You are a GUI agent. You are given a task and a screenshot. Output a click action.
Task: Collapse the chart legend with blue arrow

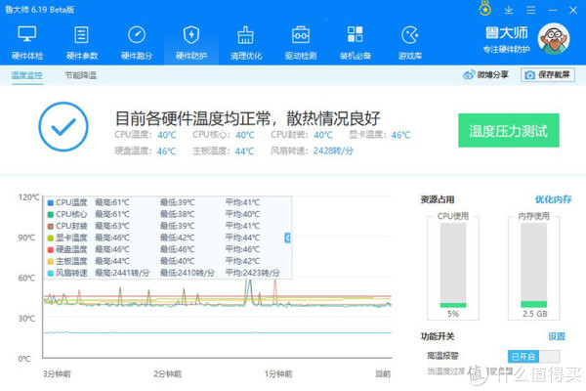(x=287, y=238)
